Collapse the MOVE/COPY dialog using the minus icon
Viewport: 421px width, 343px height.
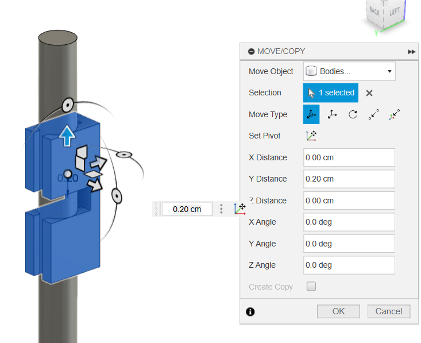tap(251, 51)
